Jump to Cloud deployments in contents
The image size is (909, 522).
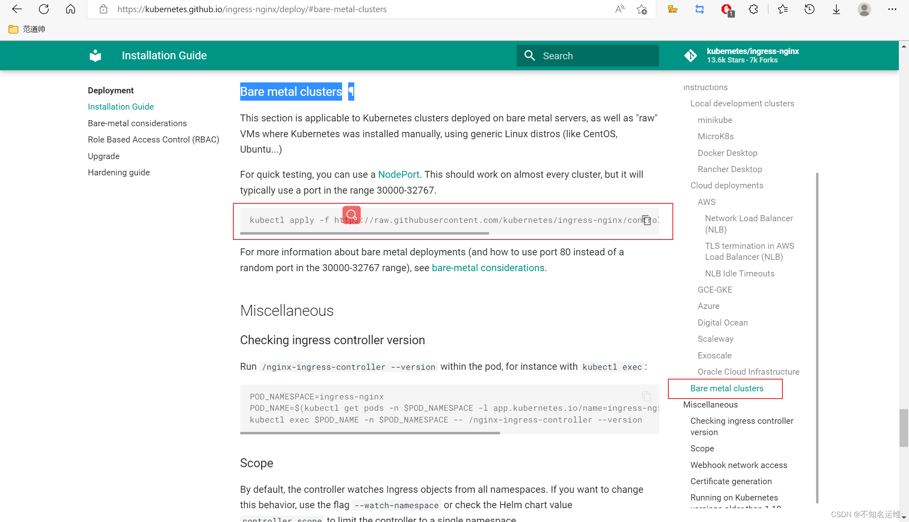(726, 186)
